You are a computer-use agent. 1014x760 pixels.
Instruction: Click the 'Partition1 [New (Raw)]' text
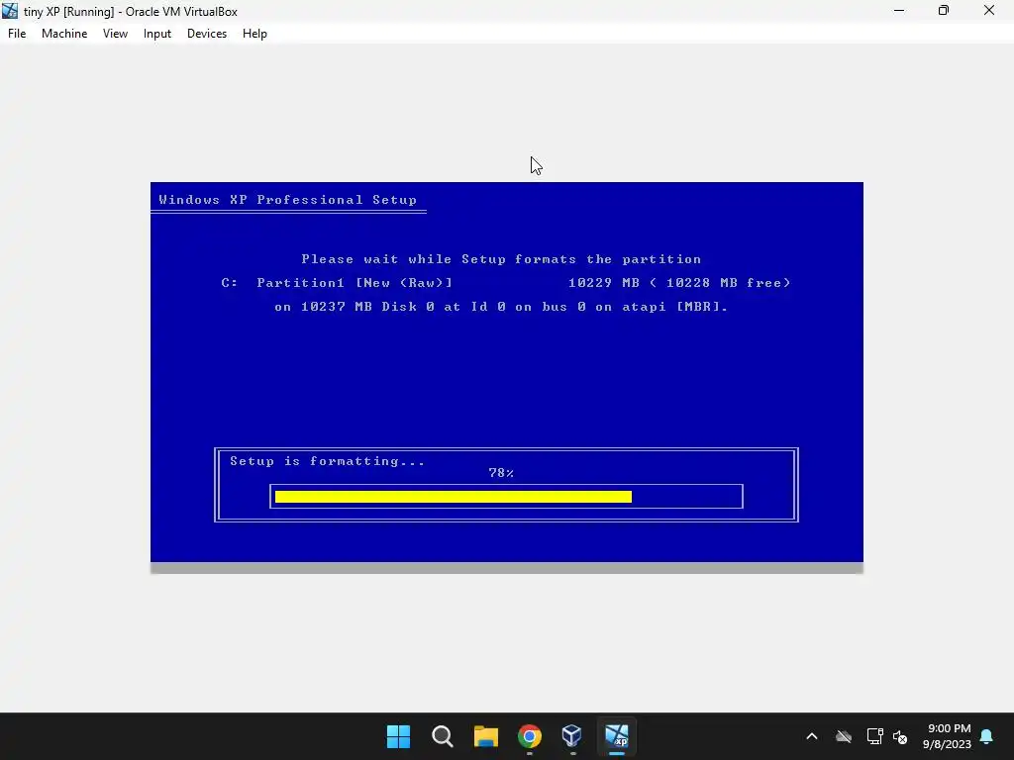point(355,283)
